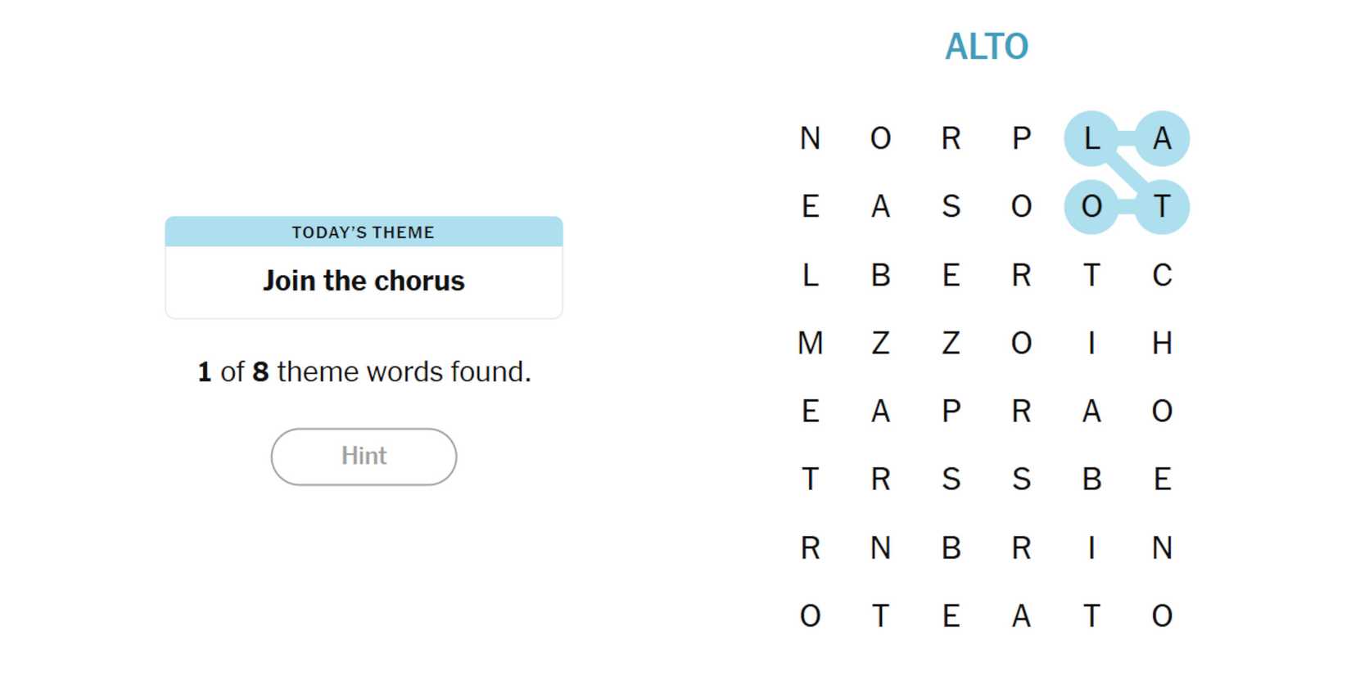This screenshot has height=675, width=1351.
Task: Tap the letter H in the grid
Action: 1162,343
